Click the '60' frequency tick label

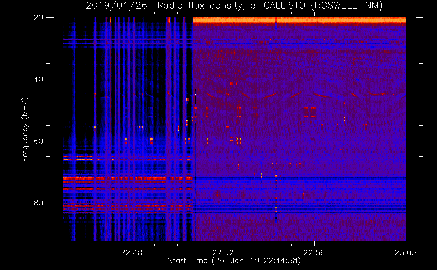38,141
